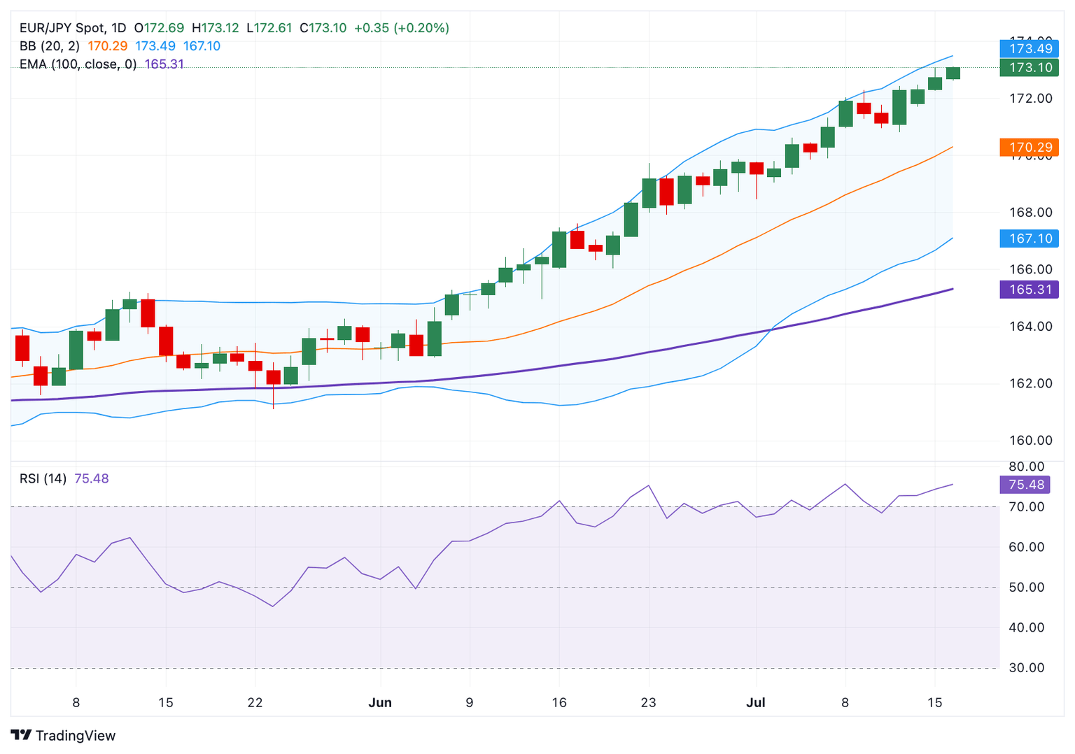Click the Jul label on time axis
The image size is (1075, 754).
pos(755,702)
